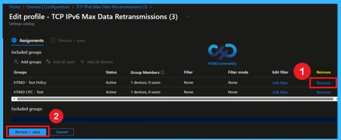The image size is (341, 140).
Task: Click the Add groups person icon
Action: 16,62
